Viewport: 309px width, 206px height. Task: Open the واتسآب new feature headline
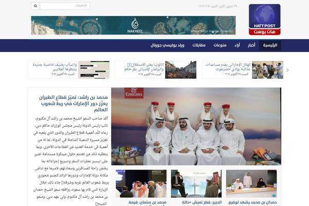55,67
